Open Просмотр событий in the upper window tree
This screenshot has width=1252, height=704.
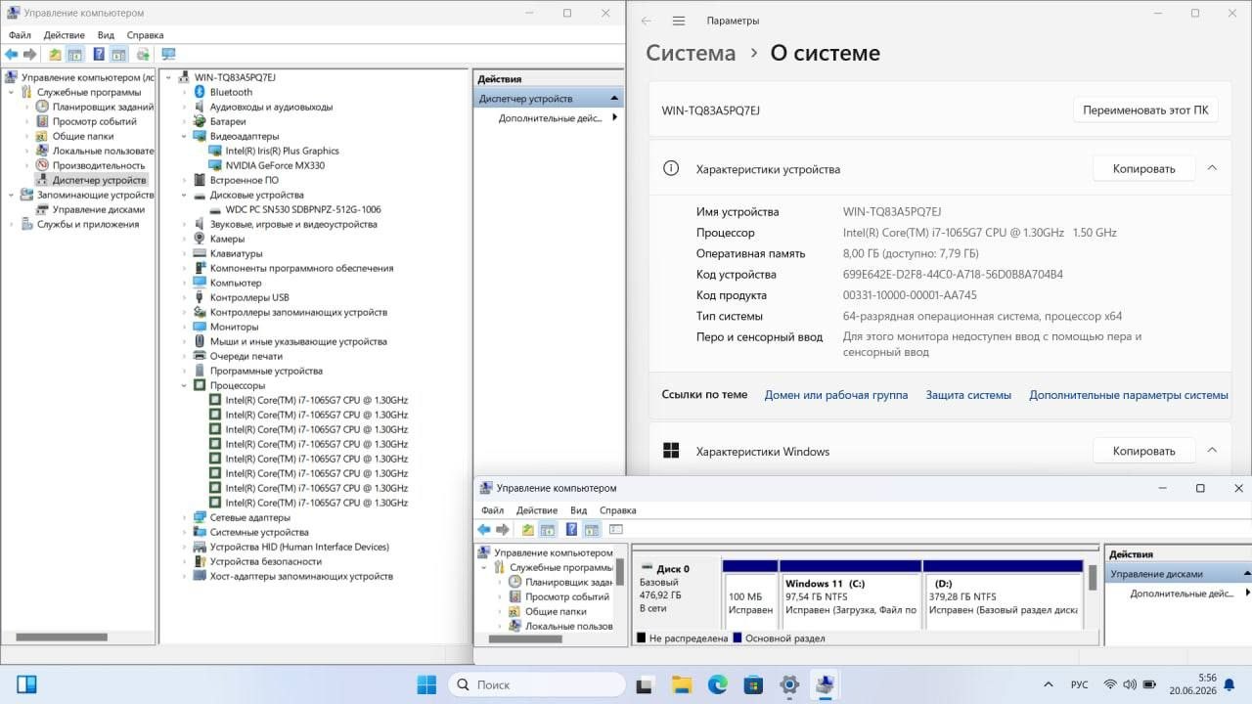pyautogui.click(x=94, y=121)
